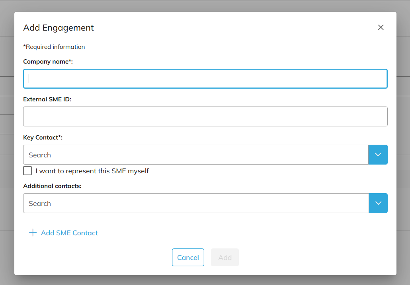Expand the Key Contact dropdown arrow
The height and width of the screenshot is (285, 410).
pos(378,155)
